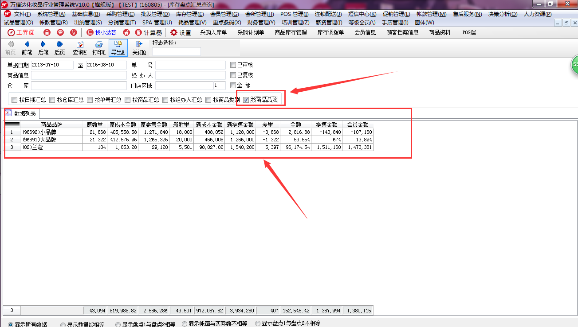
Task: Sort by the 商品品牌 column header
Action: (51, 125)
